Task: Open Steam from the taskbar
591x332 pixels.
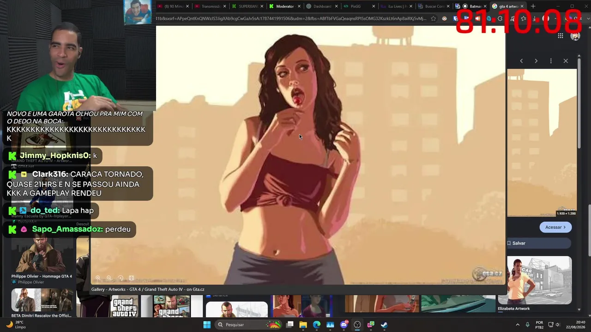Action: (384, 325)
